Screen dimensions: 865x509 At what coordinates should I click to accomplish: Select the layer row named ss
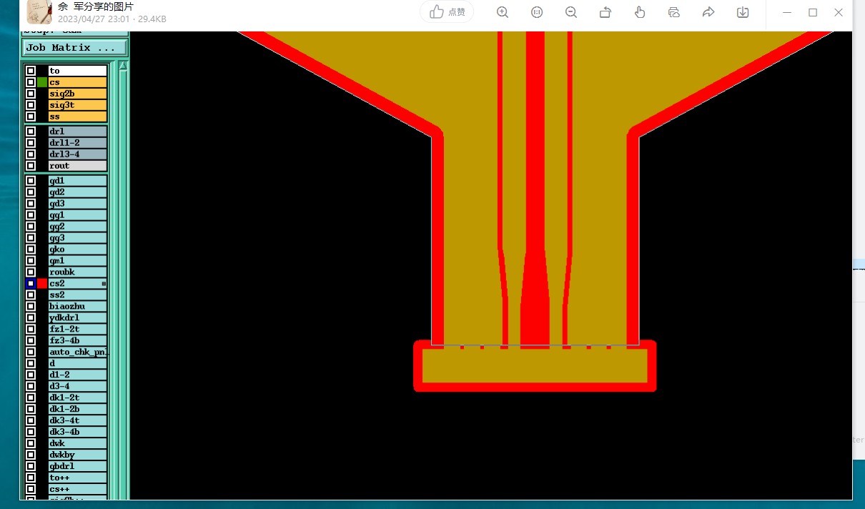click(x=78, y=117)
